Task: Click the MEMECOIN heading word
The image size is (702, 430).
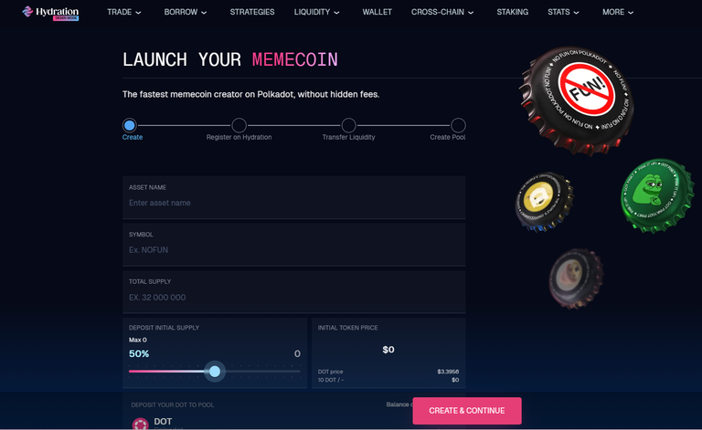Action: (294, 59)
